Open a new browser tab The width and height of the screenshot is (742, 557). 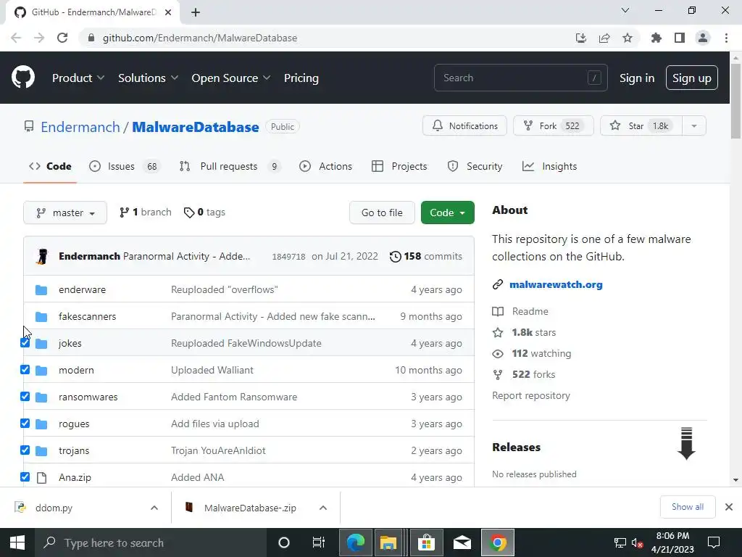[x=196, y=12]
